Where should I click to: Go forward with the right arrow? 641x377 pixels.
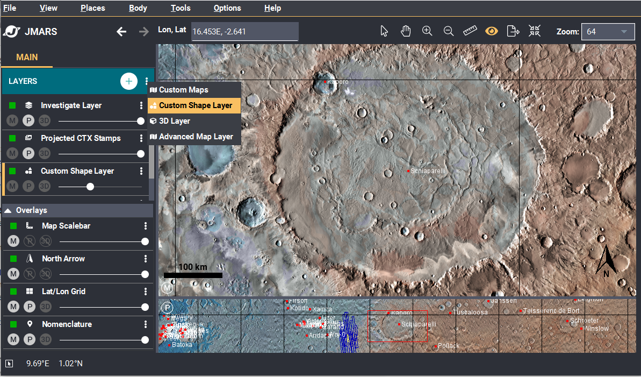(143, 32)
